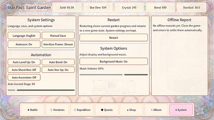Click the System Options heading
The width and height of the screenshot is (214, 120).
[113, 48]
